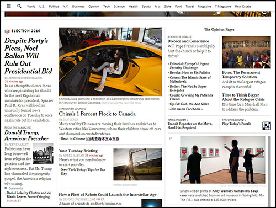276x208 pixels.
Task: Open the Times Insider label link
Action: pos(178,120)
